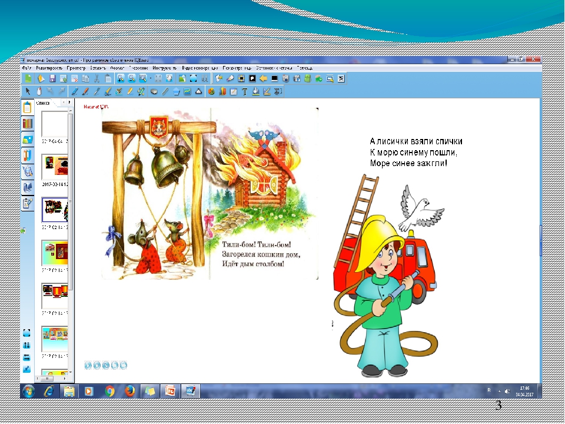The width and height of the screenshot is (565, 424).
Task: Click the Zoom in magnifier icon
Action: (121, 78)
